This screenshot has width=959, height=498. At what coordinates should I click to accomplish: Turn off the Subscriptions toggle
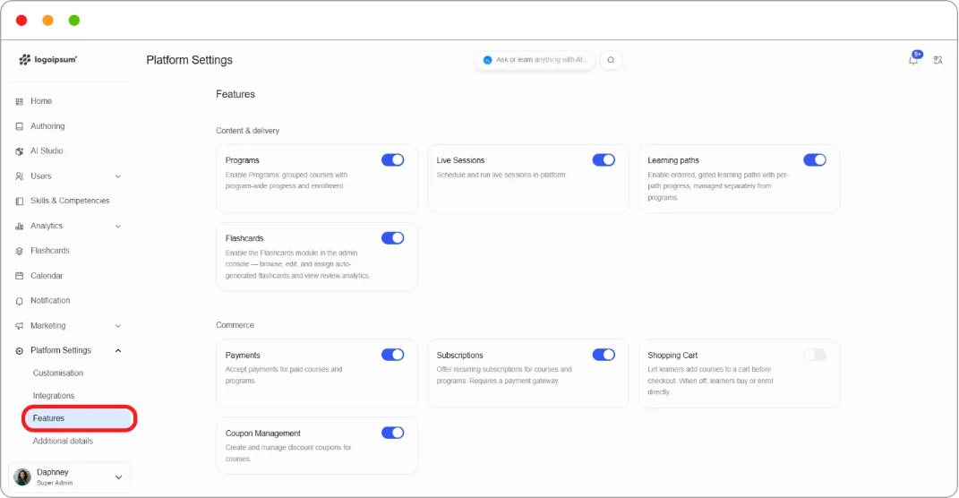[x=604, y=355]
